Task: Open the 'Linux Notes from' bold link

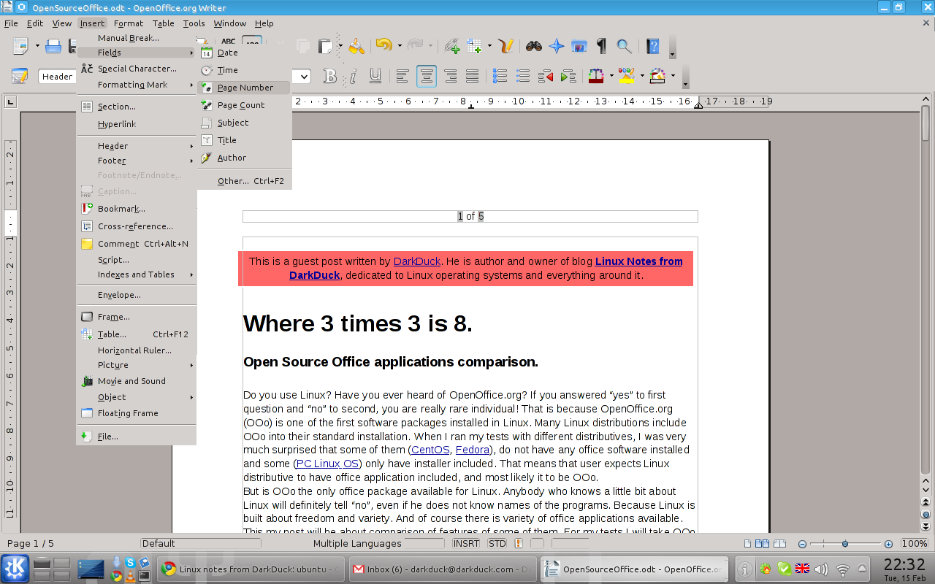Action: (639, 261)
